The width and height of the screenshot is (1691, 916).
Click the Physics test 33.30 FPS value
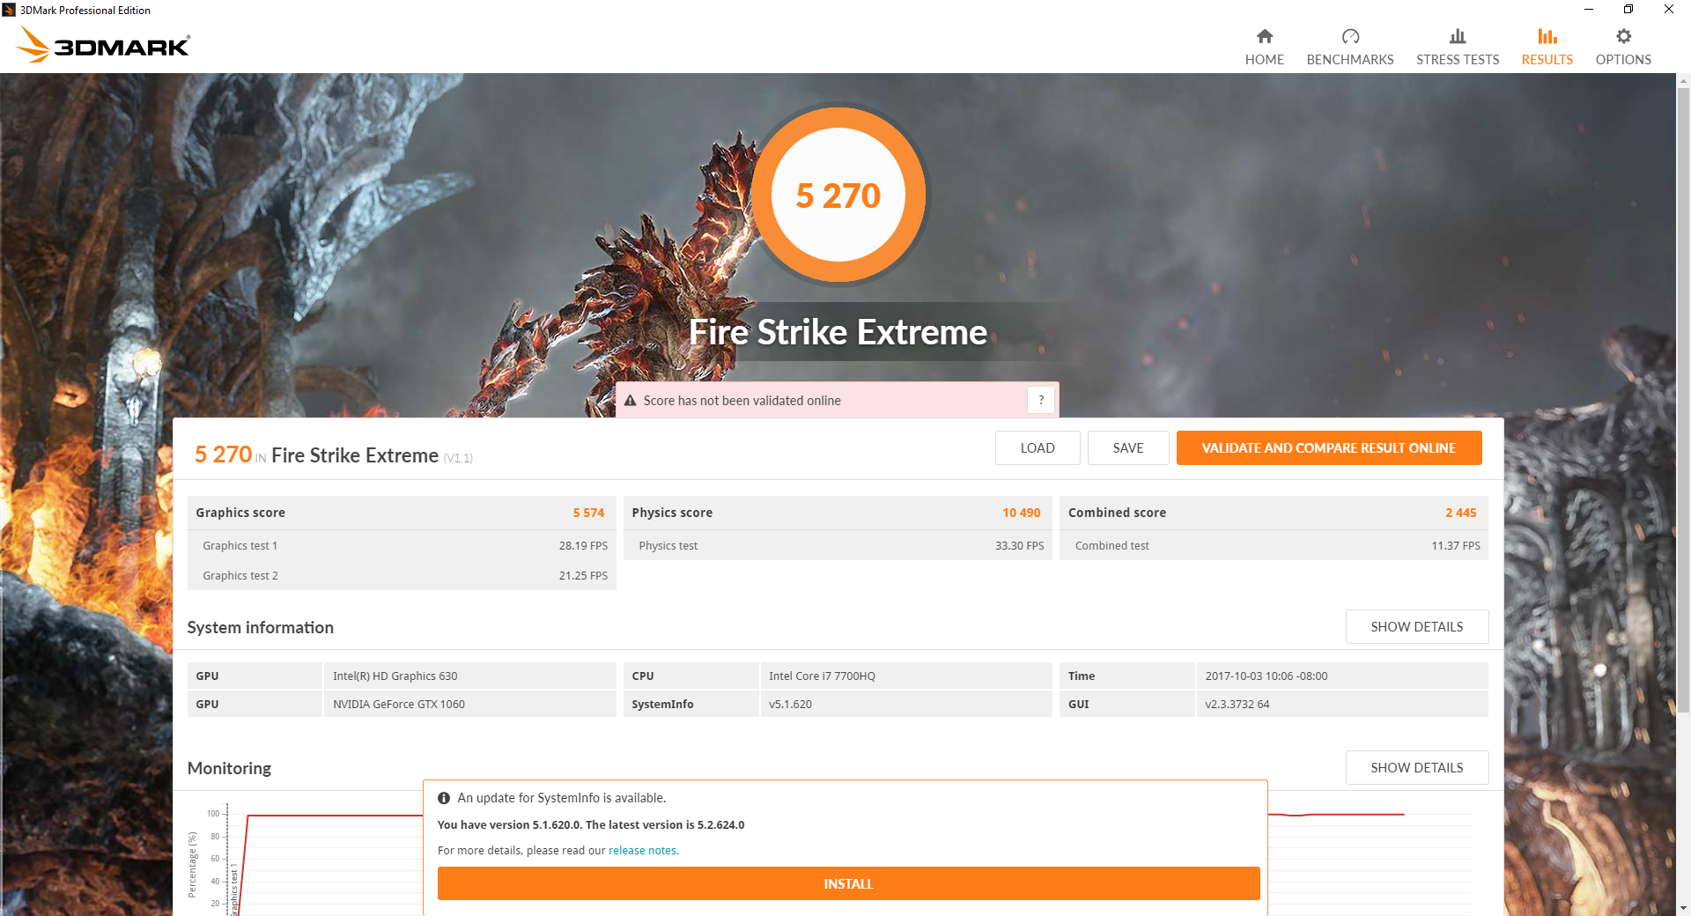1020,546
